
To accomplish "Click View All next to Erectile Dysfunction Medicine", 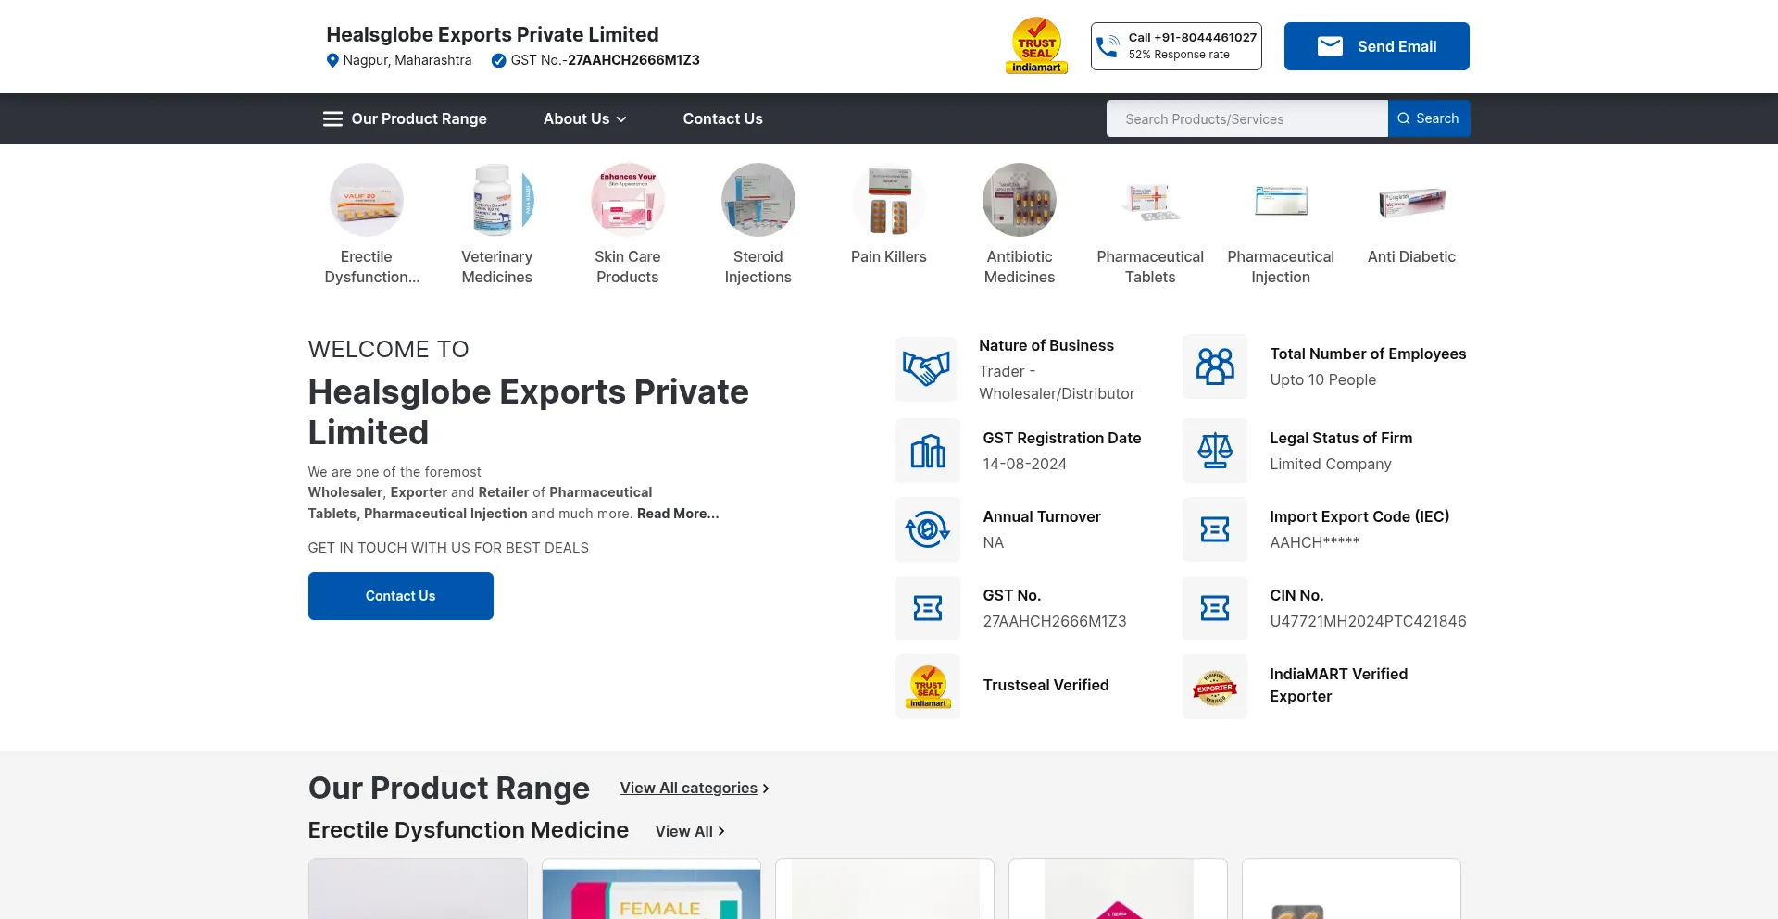I will [684, 831].
